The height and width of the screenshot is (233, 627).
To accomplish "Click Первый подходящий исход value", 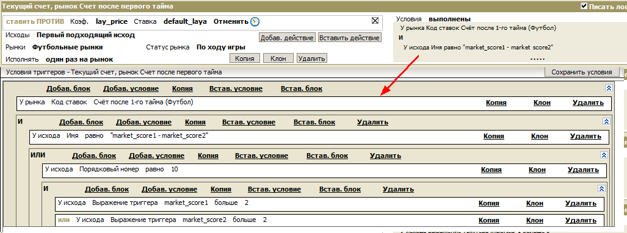I will click(x=85, y=35).
